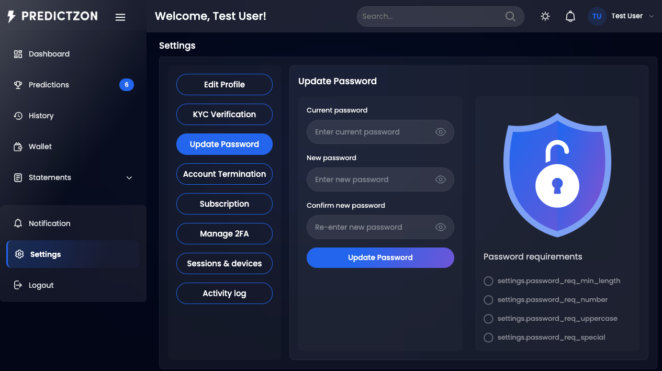
Task: Open Sessions & devices tab
Action: [x=225, y=264]
